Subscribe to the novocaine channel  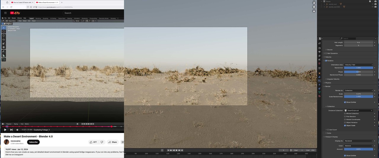[x=33, y=142]
